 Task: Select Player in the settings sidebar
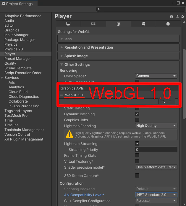26,54
